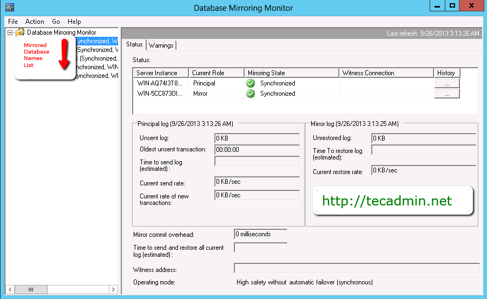The width and height of the screenshot is (487, 299).
Task: Click the Current send rate field
Action: pos(257,182)
